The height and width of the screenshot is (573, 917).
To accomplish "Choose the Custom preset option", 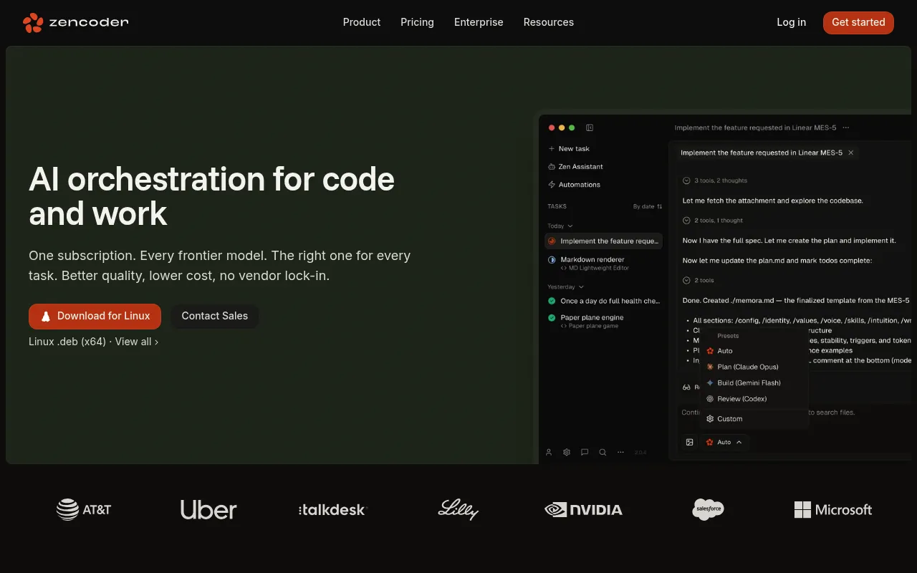I will click(x=754, y=418).
